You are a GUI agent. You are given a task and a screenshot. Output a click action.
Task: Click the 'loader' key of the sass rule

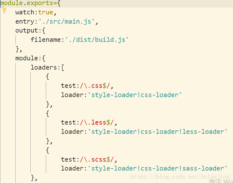click(72, 168)
